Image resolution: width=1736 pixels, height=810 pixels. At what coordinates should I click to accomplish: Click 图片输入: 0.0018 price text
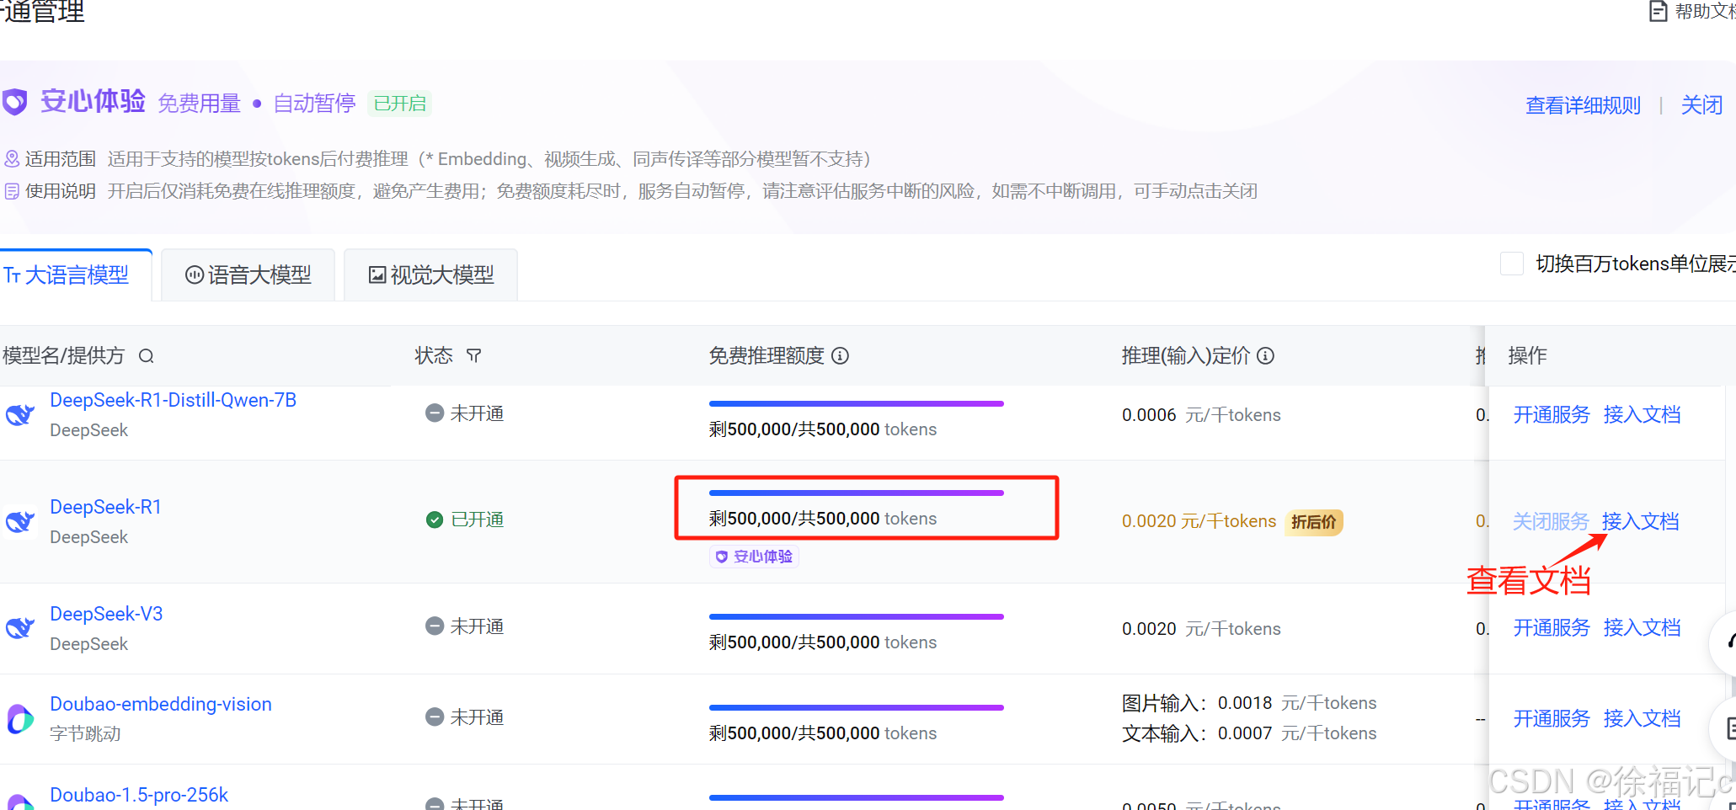point(1249,703)
